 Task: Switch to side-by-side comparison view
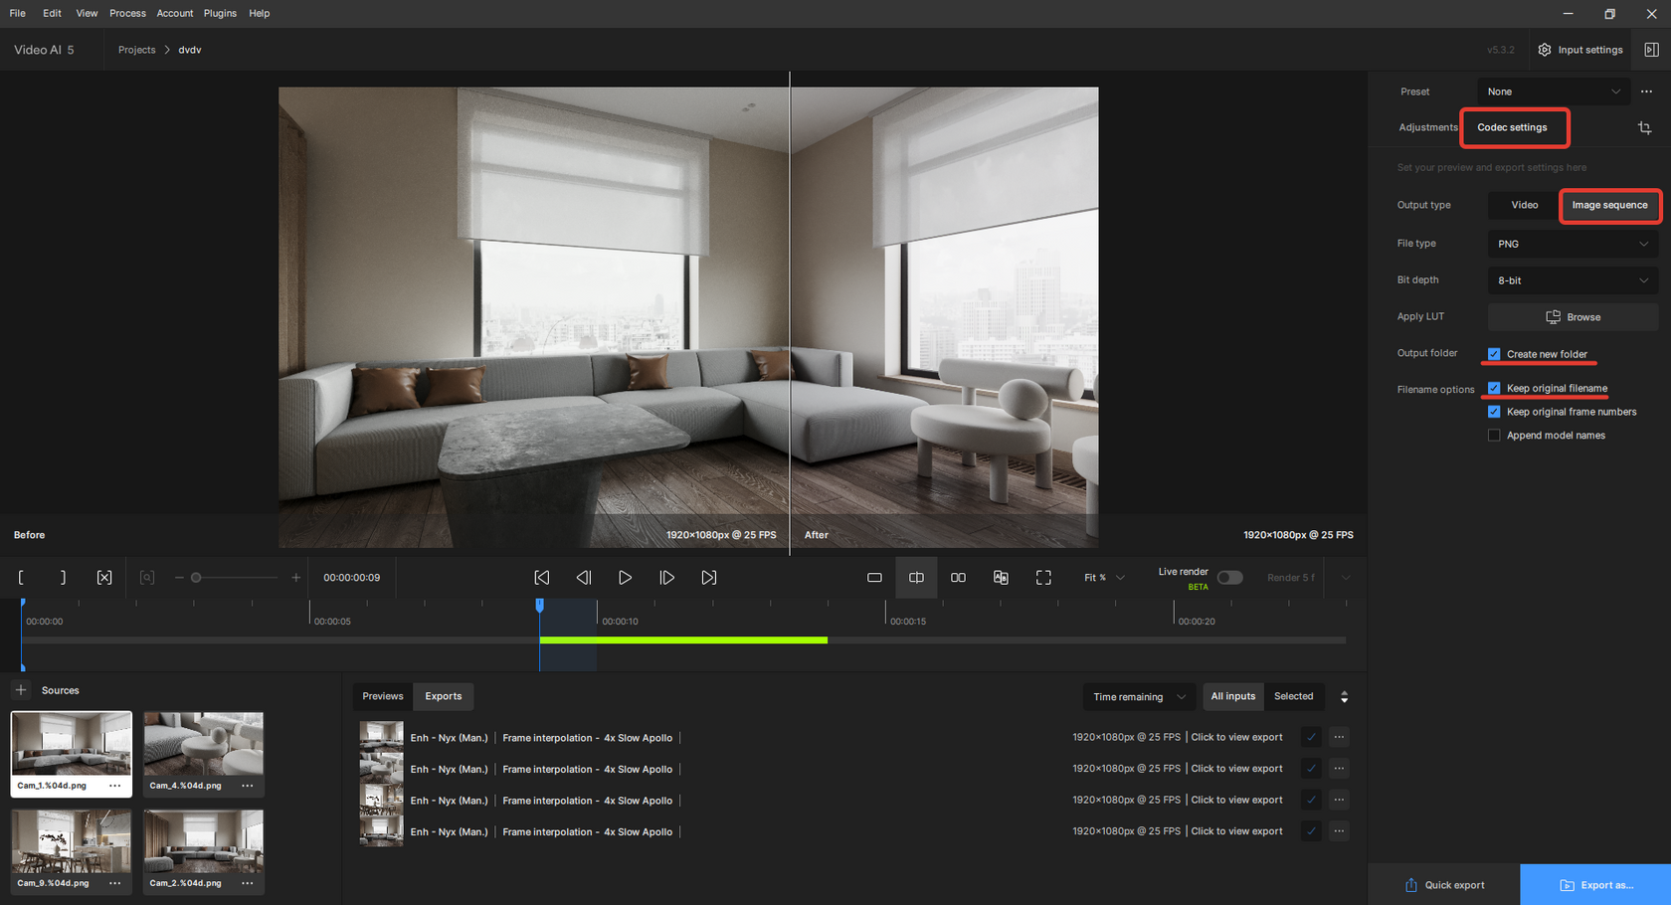tap(958, 578)
